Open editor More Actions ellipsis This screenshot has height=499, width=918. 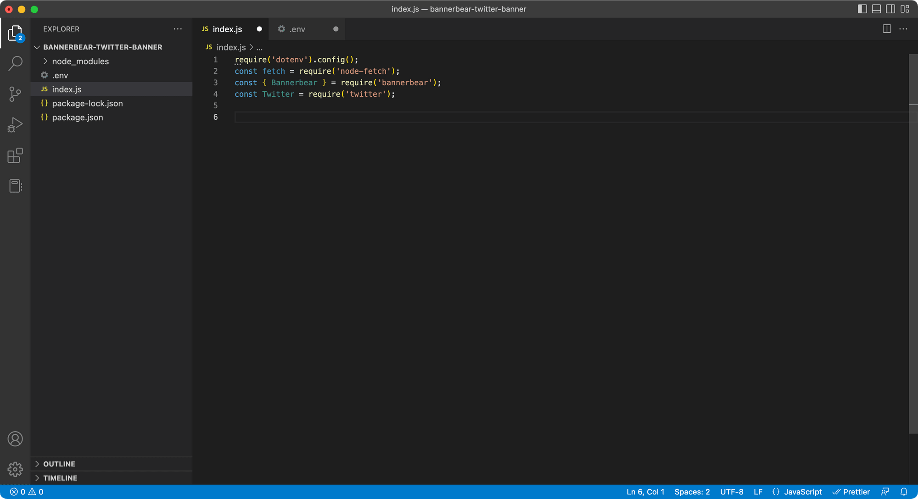[x=903, y=29]
